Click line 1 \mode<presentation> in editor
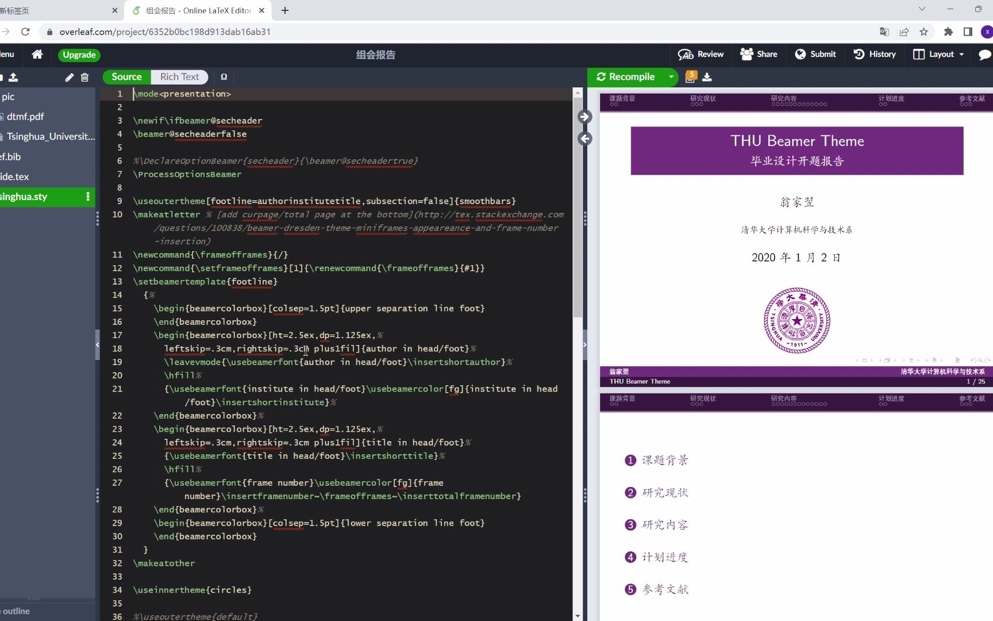 point(182,94)
